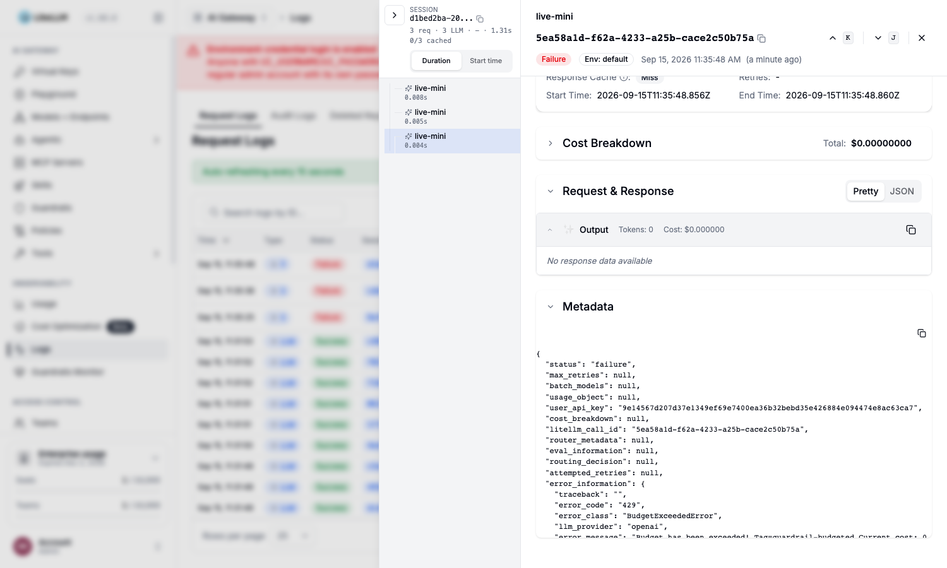Close the log detail drawer
947x568 pixels.
pos(922,38)
